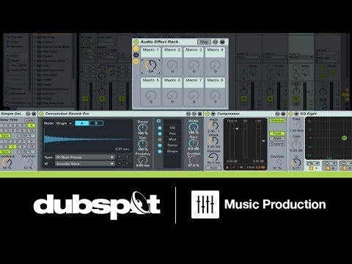Click the Compressor Makeup button
Screen dimensions: 352x264
tap(277, 120)
